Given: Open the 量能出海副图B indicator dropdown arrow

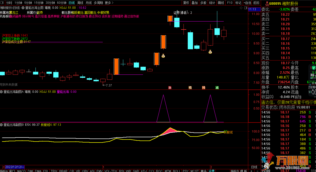Looking at the screenshot, I should click(1, 125).
